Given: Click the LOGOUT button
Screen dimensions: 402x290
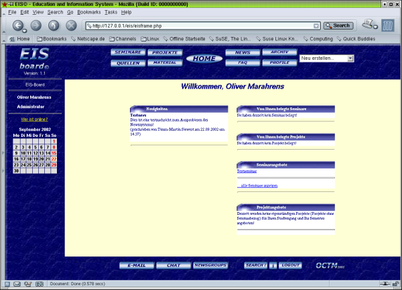Looking at the screenshot, I should coord(290,265).
